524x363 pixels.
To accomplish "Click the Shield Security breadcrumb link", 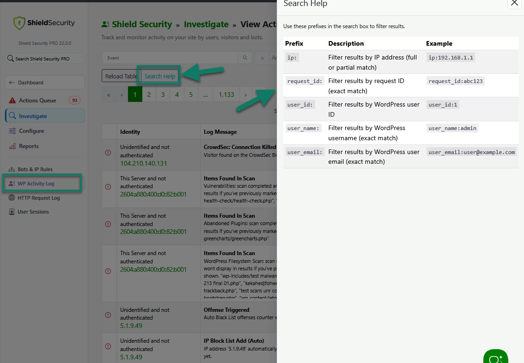I will click(142, 24).
